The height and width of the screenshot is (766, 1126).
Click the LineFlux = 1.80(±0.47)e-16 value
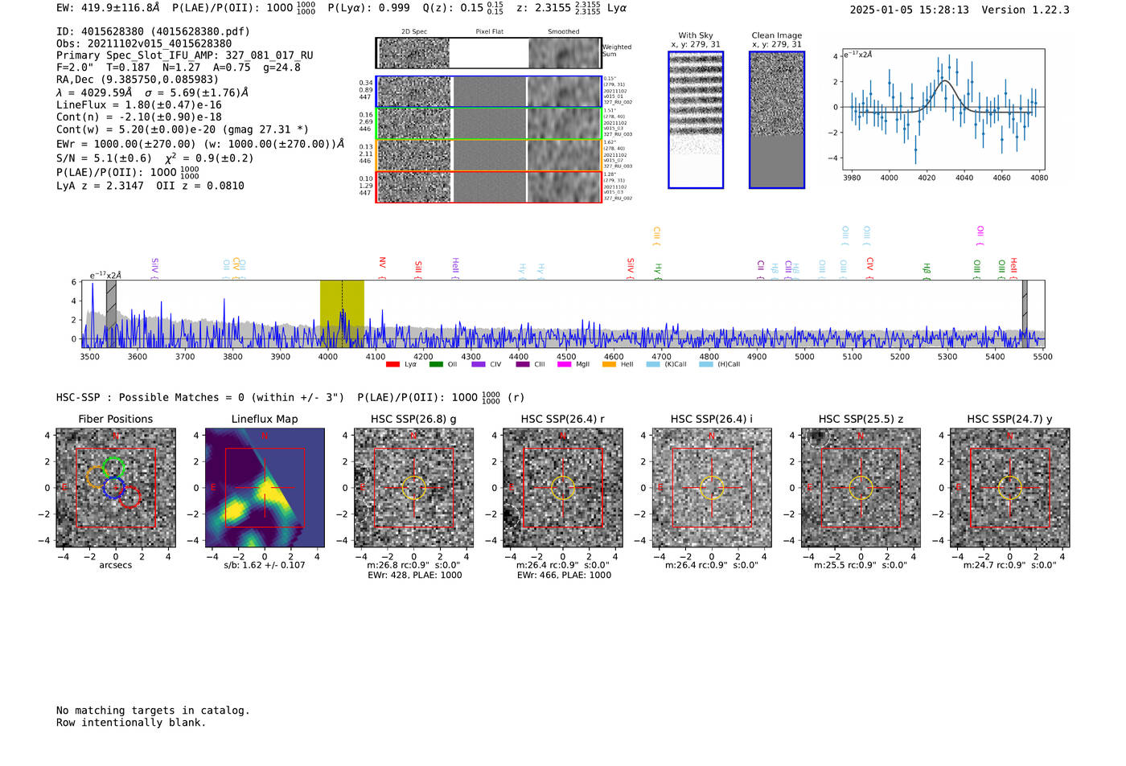click(139, 104)
